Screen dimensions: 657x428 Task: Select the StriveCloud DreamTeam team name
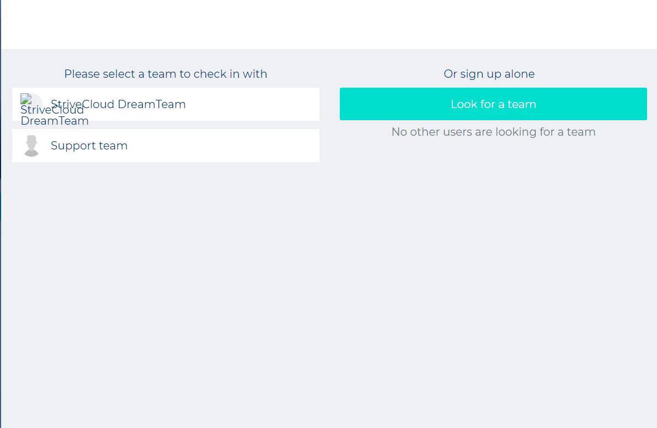(118, 104)
